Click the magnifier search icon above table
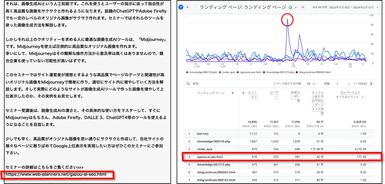The width and height of the screenshot is (385, 184). pyautogui.click(x=188, y=84)
